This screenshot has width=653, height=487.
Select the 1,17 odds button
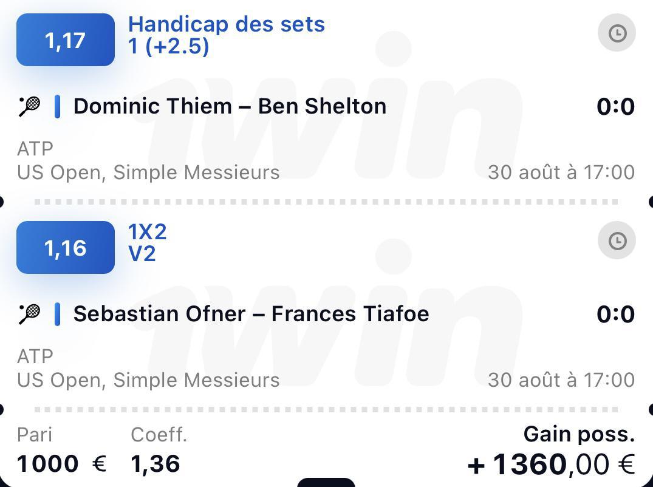66,40
